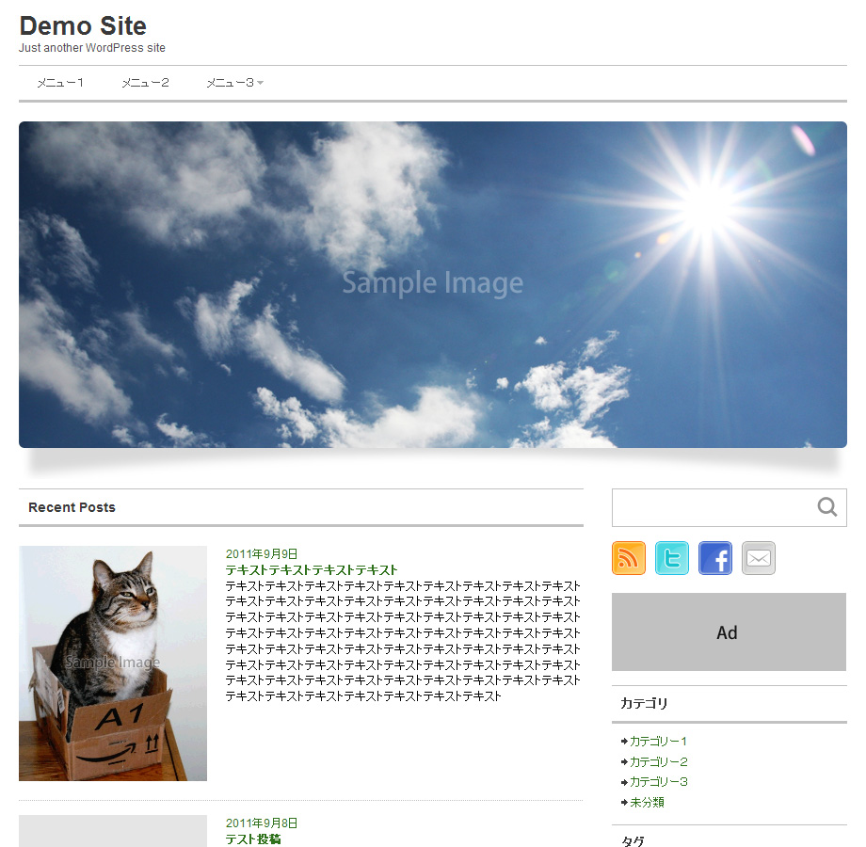Click the カテゴリ sidebar heading
This screenshot has height=847, width=866.
[x=644, y=703]
